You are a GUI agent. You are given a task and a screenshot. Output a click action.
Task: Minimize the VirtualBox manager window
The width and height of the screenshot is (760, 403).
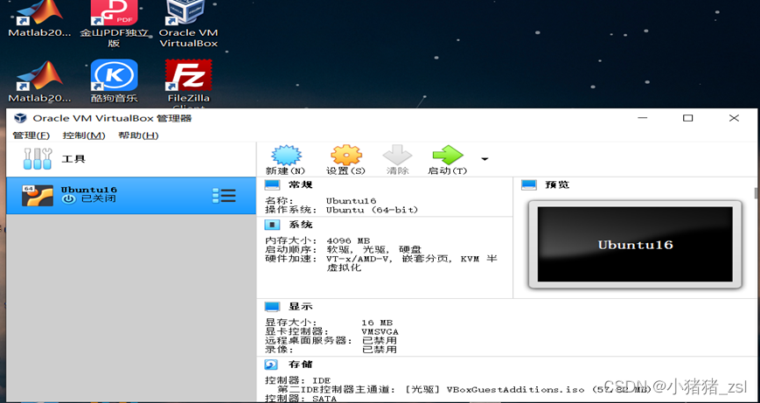[x=642, y=118]
